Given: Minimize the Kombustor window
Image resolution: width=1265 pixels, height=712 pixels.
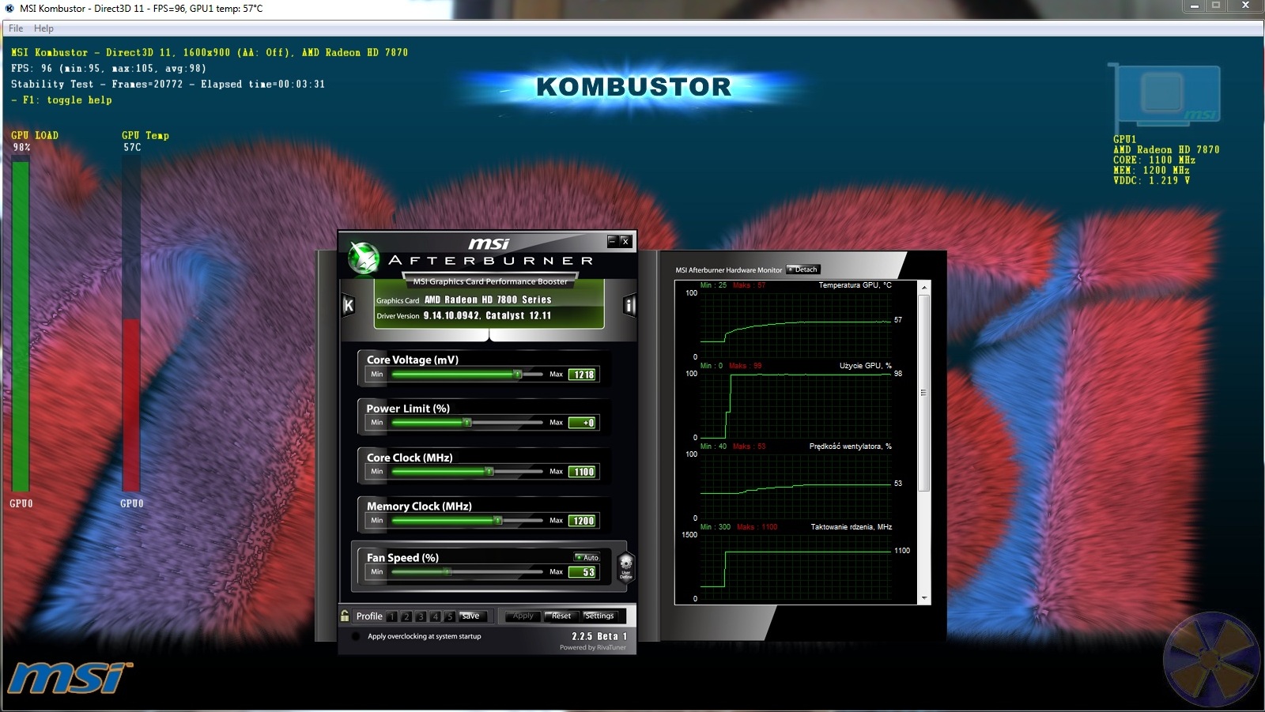Looking at the screenshot, I should [x=1195, y=6].
